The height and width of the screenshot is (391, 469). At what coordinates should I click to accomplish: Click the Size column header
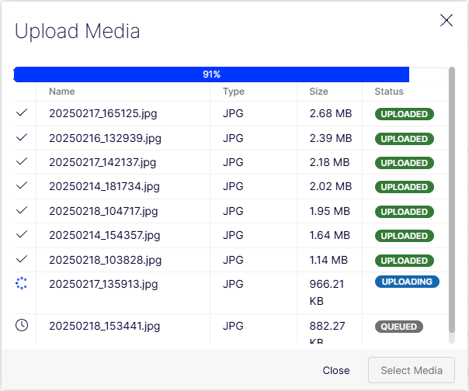point(318,92)
